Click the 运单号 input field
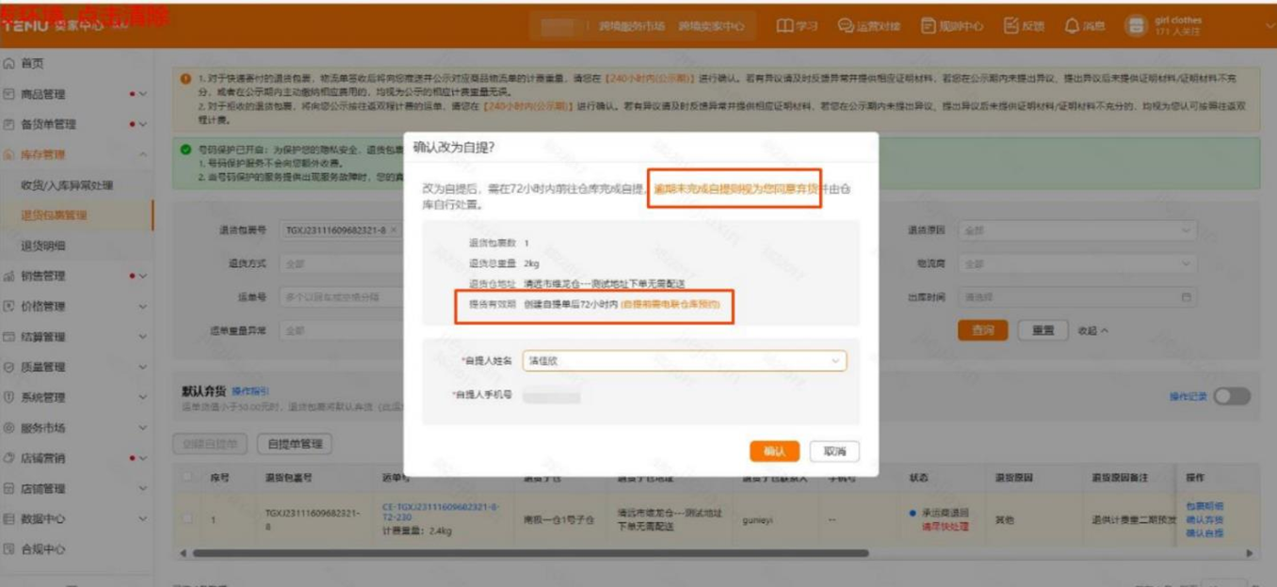 point(339,297)
